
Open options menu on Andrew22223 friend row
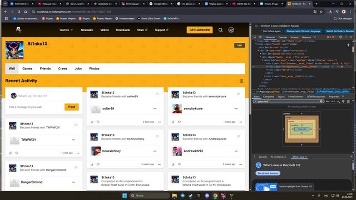pos(236,151)
